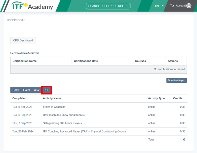Select the 'No certifications achieved' message
Viewport: 197px width, 153px height.
tap(169, 69)
